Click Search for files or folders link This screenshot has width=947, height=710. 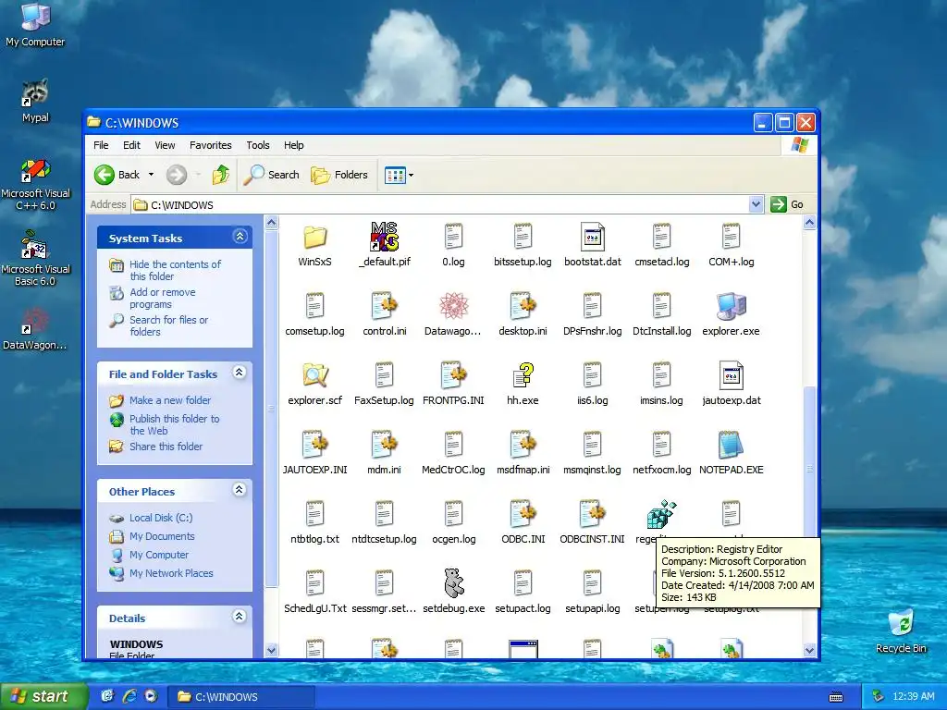(x=168, y=325)
